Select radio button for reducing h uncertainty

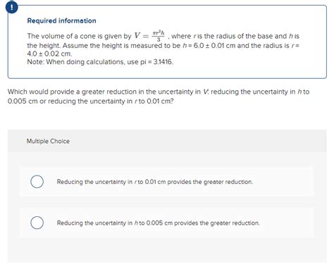pyautogui.click(x=37, y=223)
